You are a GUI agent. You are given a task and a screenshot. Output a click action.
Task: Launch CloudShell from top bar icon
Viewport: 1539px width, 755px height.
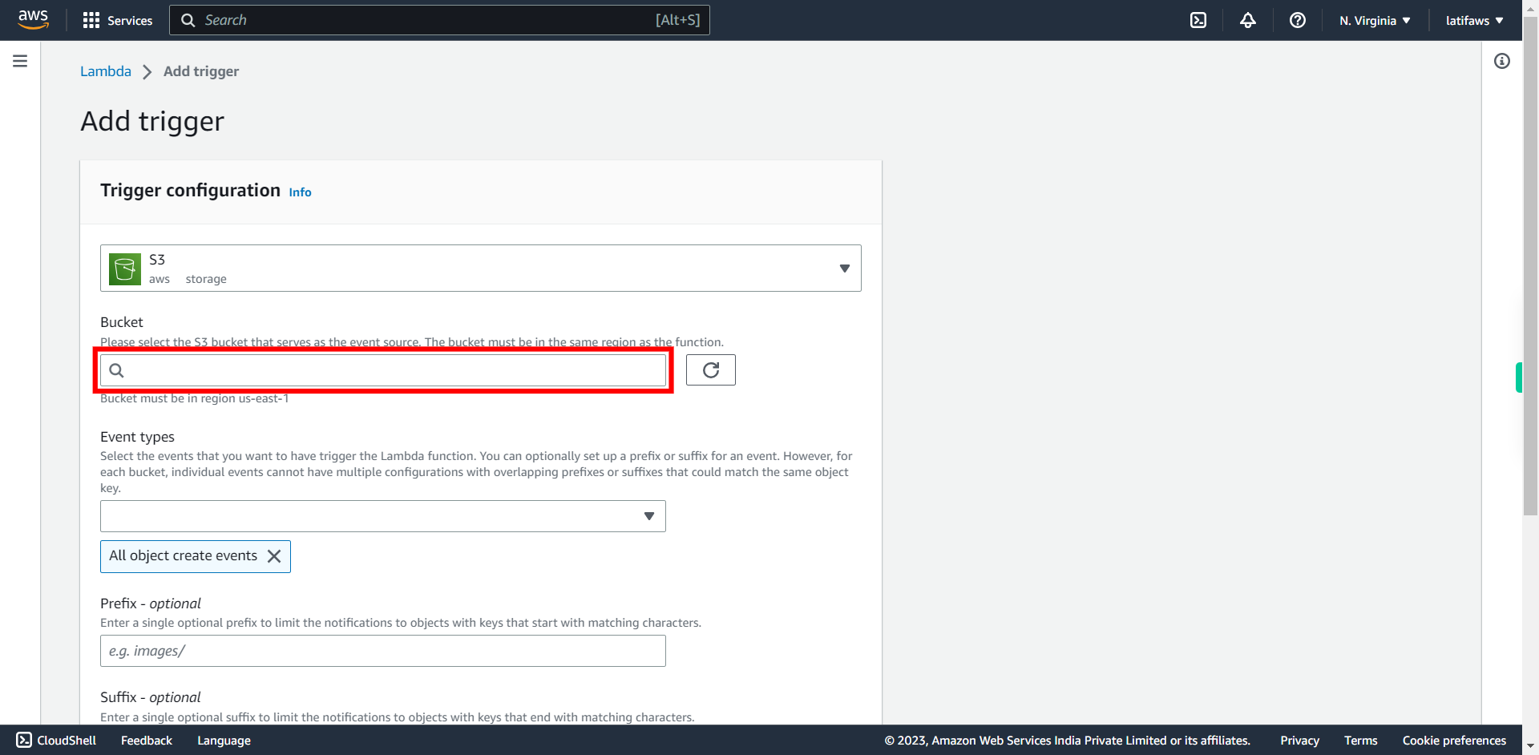click(1198, 20)
